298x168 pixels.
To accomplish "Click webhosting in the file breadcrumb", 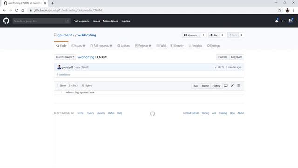I will pyautogui.click(x=86, y=57).
